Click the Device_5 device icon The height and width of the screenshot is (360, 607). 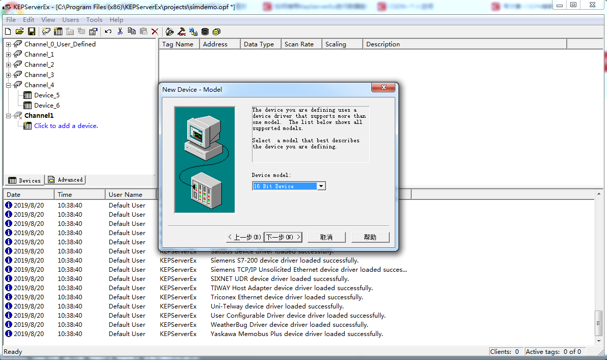28,95
